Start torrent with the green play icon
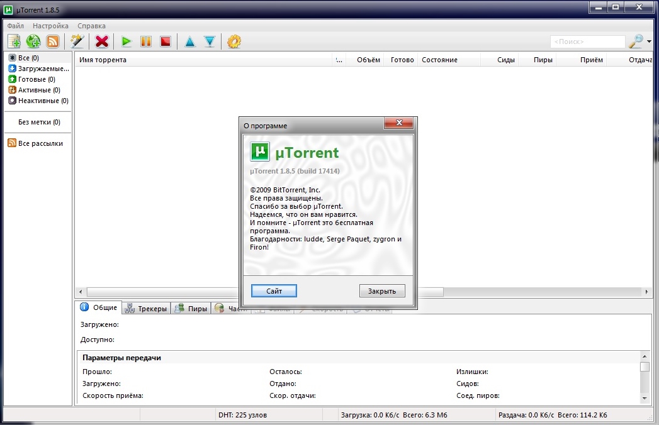Viewport: 659px width, 425px height. click(x=127, y=41)
